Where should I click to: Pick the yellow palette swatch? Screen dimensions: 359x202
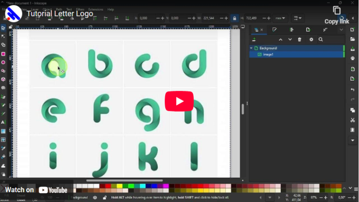coord(119,186)
